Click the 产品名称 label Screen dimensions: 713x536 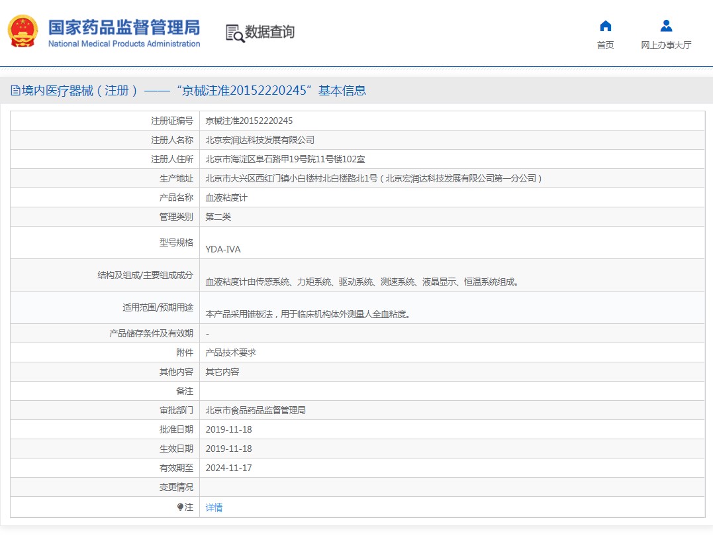[x=177, y=197]
